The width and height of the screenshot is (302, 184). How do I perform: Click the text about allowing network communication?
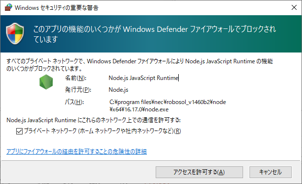(94, 120)
